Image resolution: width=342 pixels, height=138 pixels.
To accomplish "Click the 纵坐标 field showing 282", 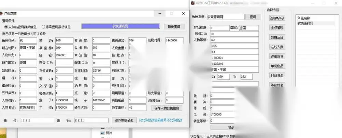I will [101, 48].
